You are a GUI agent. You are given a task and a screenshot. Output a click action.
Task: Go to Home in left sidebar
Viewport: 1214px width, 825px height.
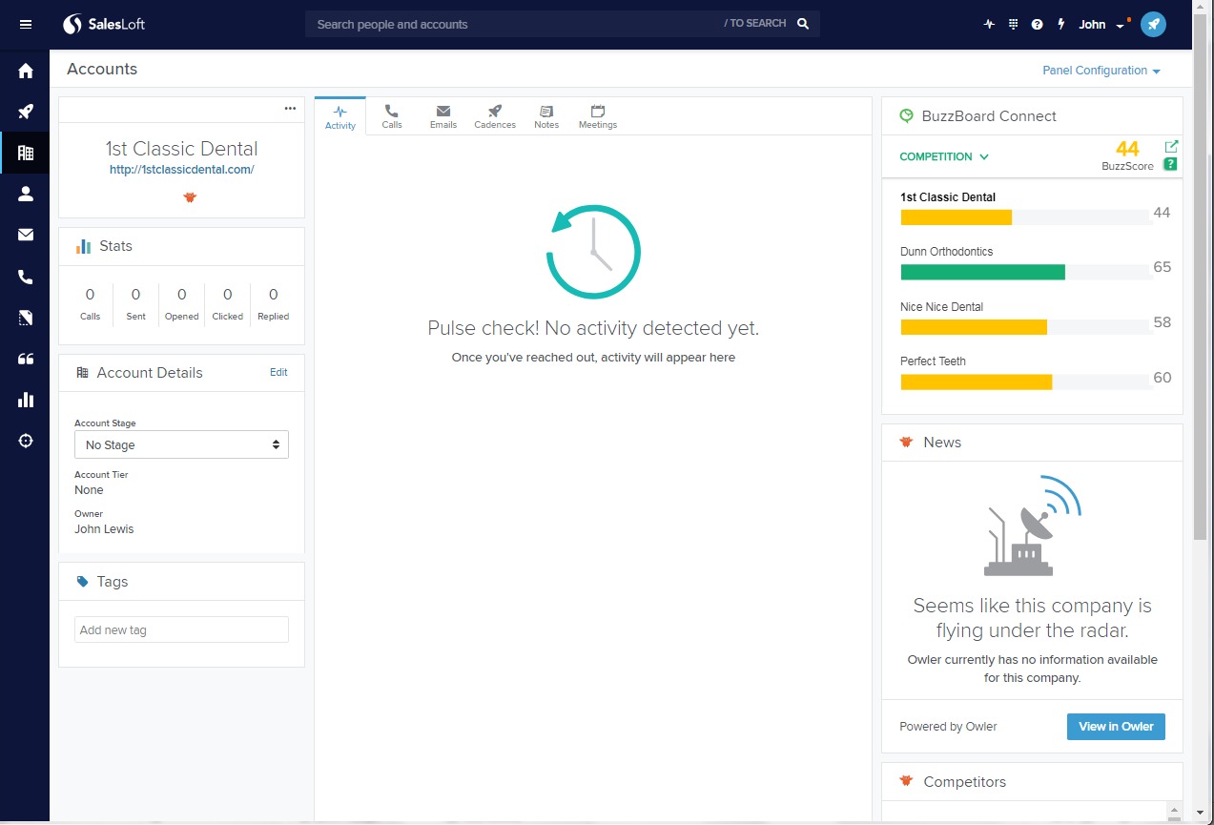(x=26, y=71)
